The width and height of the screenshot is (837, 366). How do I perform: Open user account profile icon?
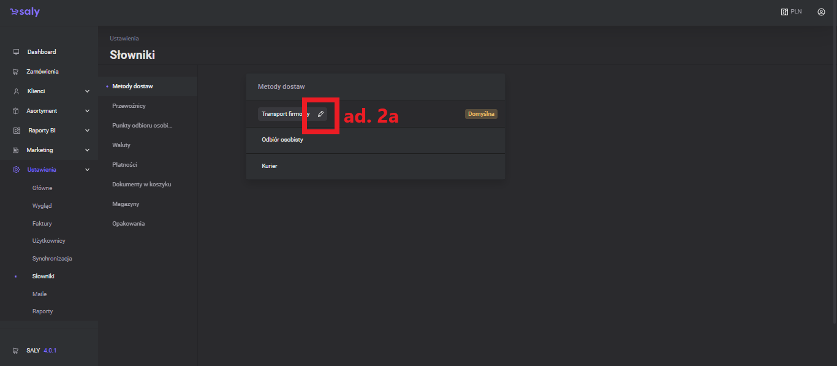tap(821, 12)
